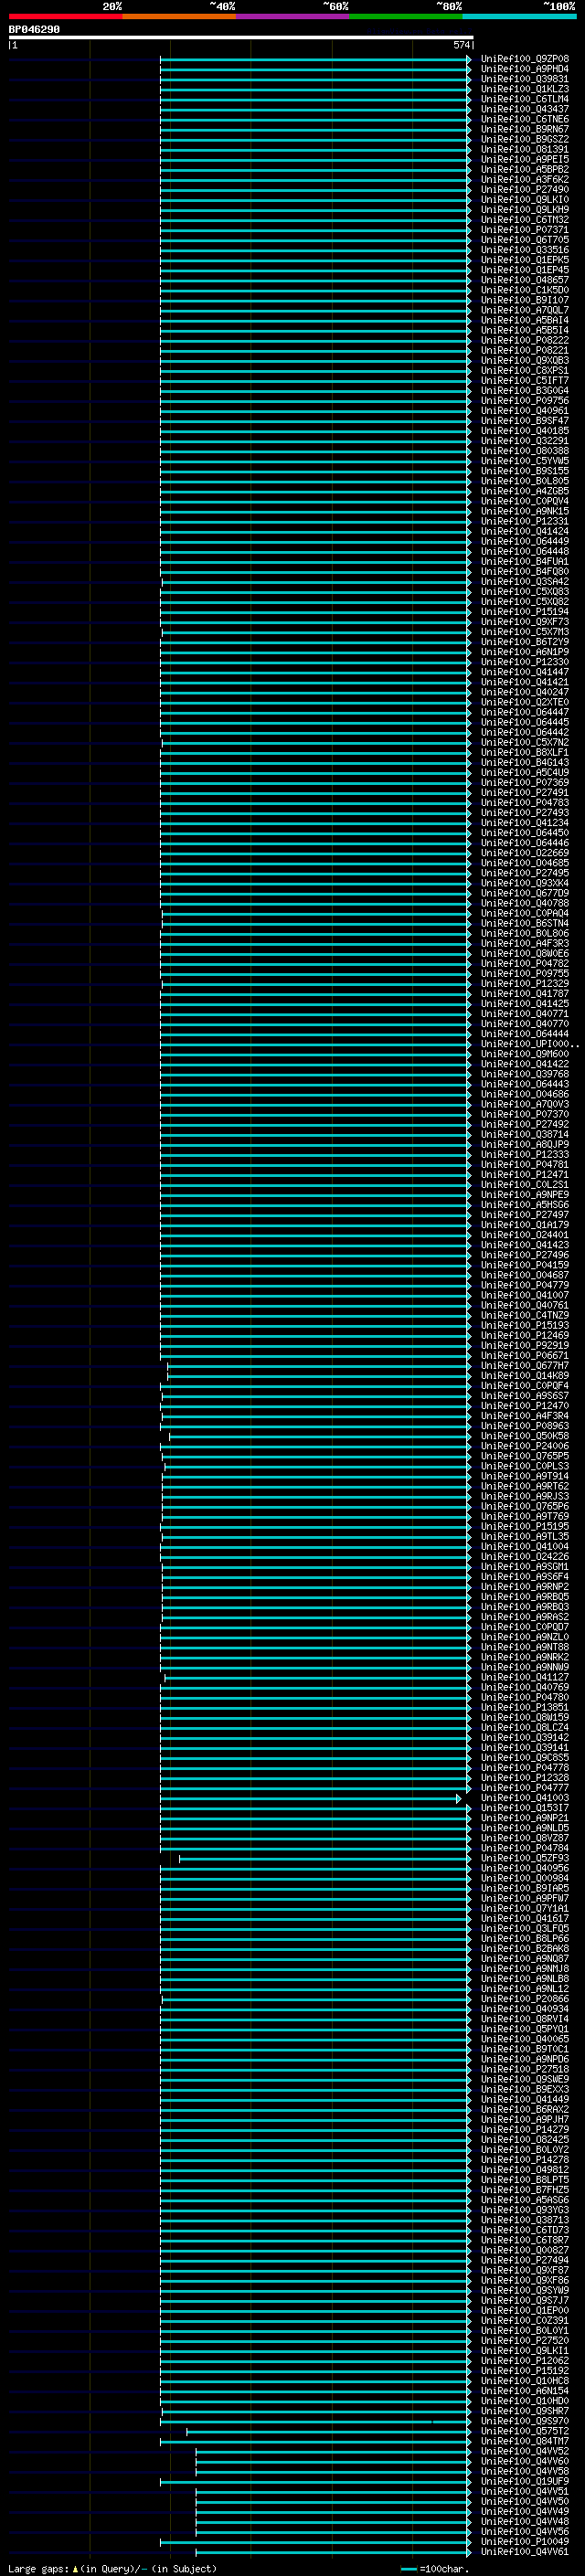This screenshot has height=2576, width=585.
Task: Open hit UniRef100_P10049
Action: (524, 2541)
